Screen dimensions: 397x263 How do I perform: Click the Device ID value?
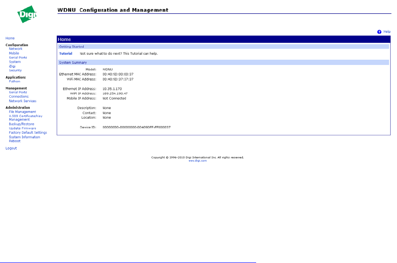[136, 127]
